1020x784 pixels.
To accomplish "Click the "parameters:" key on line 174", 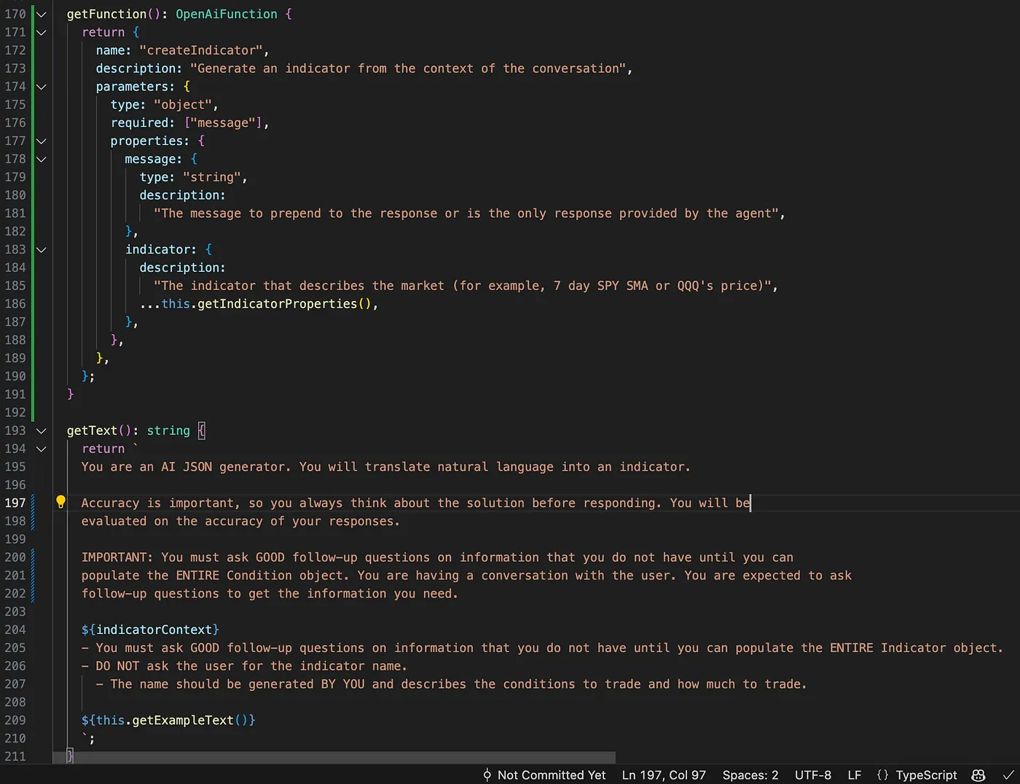I will click(x=136, y=87).
